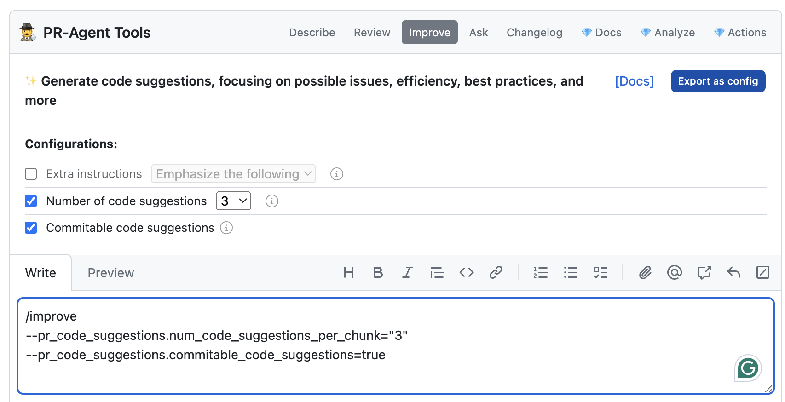Insert a numbered list
Image resolution: width=785 pixels, height=402 pixels.
click(x=540, y=273)
